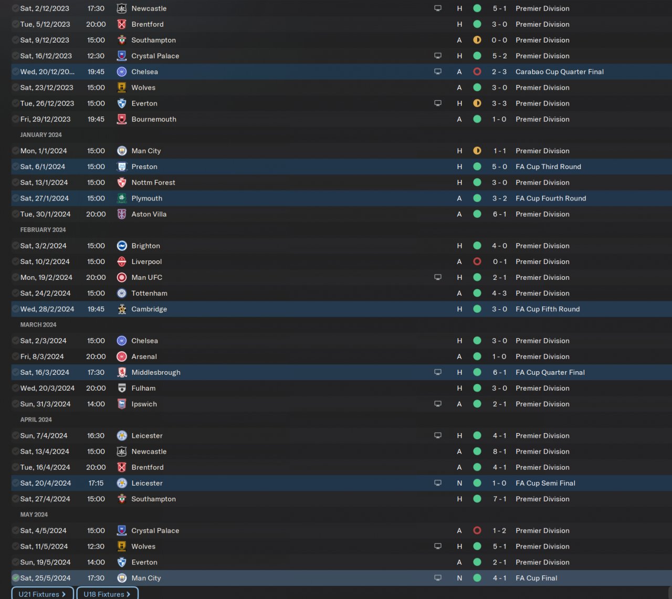The image size is (672, 599).
Task: Click the TV icon on the FA Cup Final row
Action: pyautogui.click(x=438, y=578)
